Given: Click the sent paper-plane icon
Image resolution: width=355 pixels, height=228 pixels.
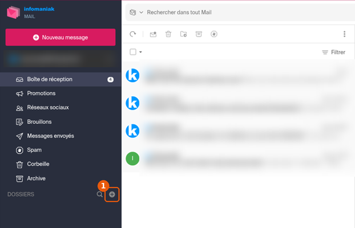Looking at the screenshot, I should [x=19, y=136].
